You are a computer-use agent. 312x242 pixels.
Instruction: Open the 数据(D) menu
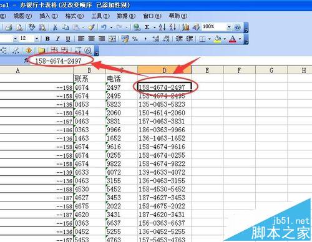(x=126, y=16)
